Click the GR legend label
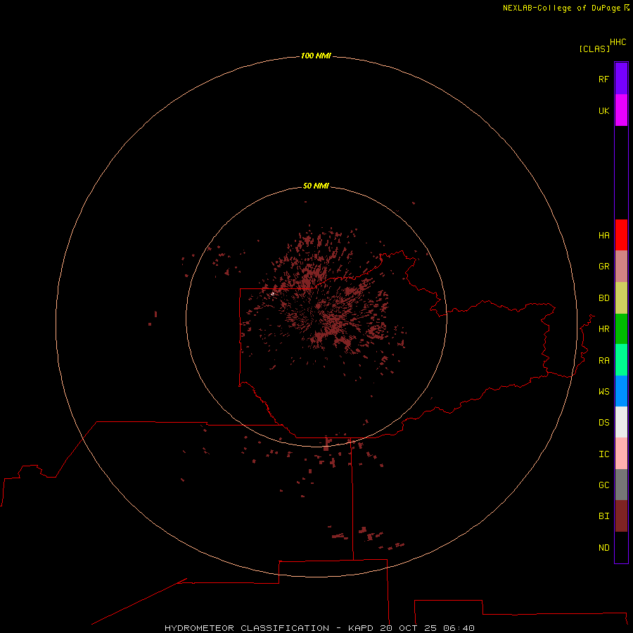 click(x=603, y=267)
